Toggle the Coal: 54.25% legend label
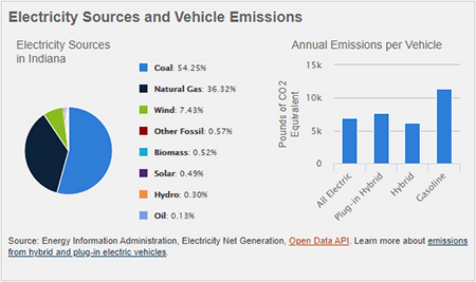Image resolution: width=476 pixels, height=282 pixels. 180,68
